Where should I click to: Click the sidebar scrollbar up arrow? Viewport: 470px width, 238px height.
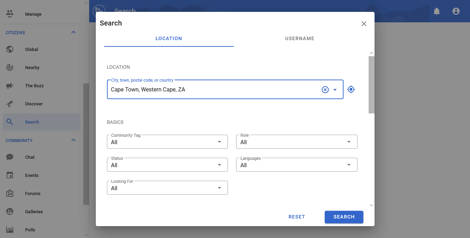click(86, 3)
